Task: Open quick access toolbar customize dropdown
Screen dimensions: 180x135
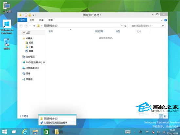Action: 33,15
